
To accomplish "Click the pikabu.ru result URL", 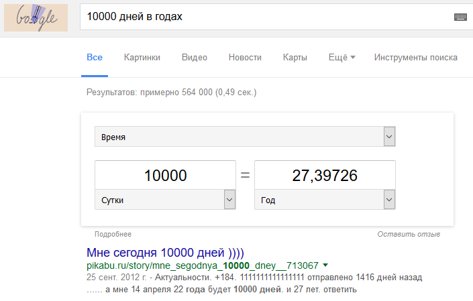I will click(x=203, y=265).
